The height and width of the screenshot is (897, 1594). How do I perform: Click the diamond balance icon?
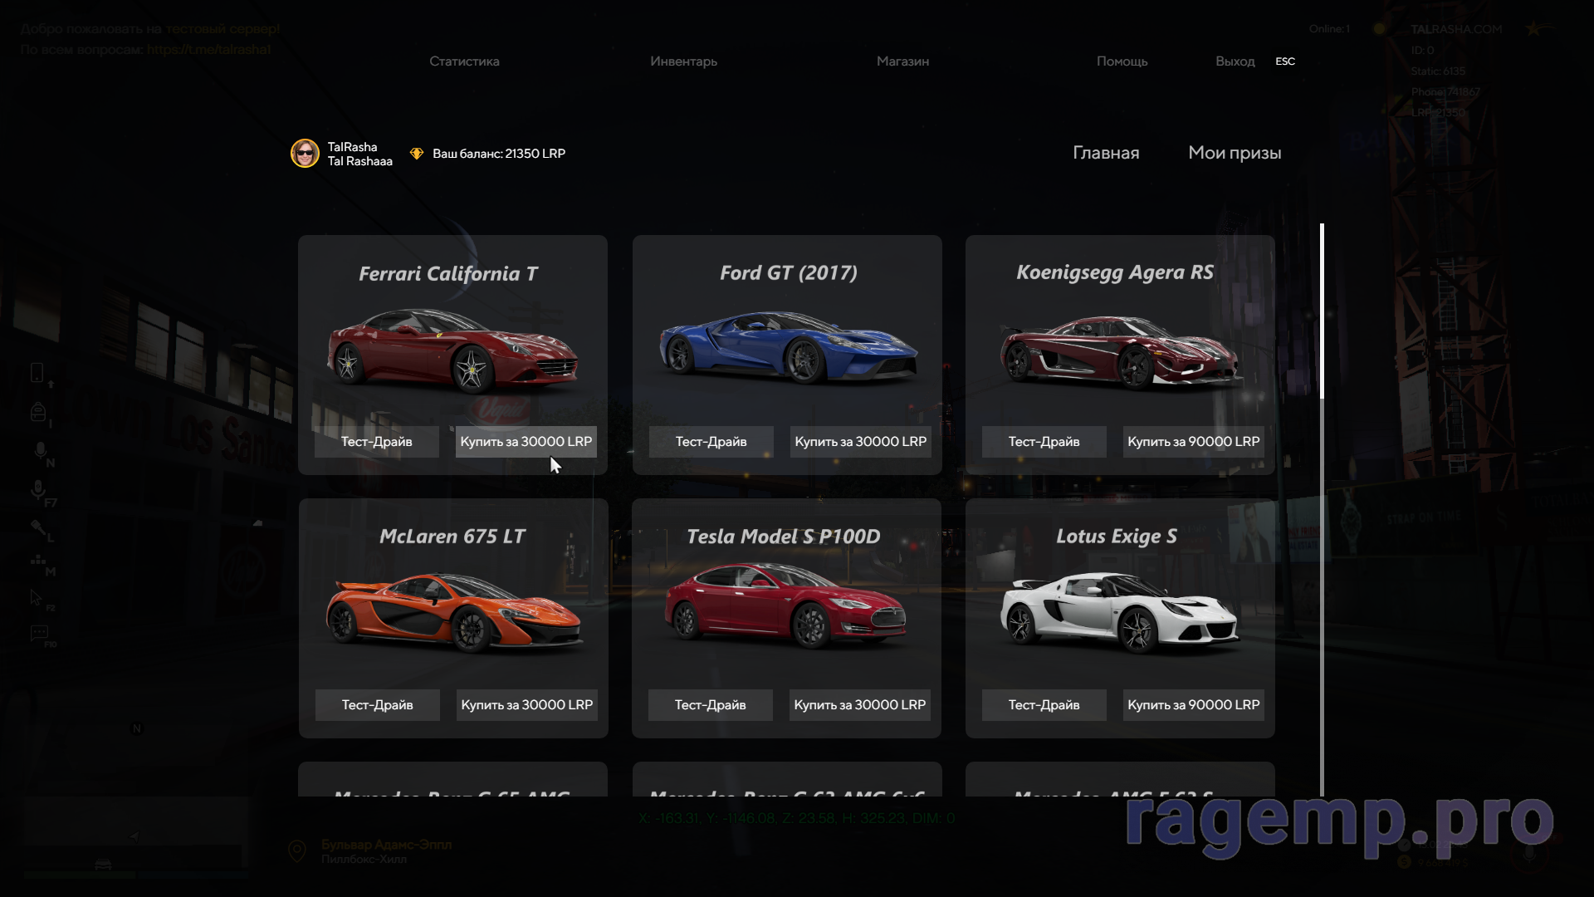point(417,154)
